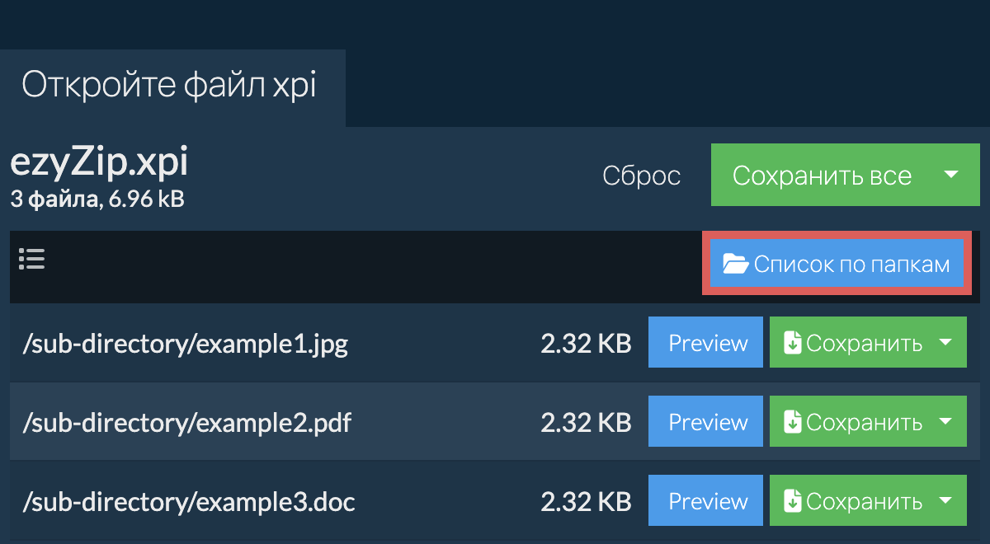Click download icon in example3.doc Сохранить button
The height and width of the screenshot is (544, 990).
point(792,502)
